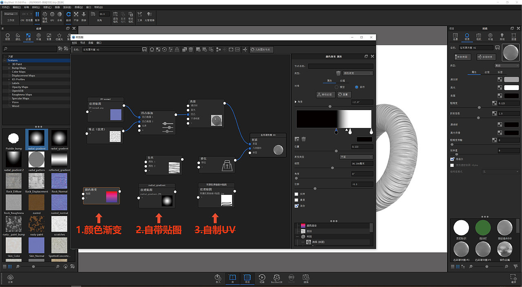Click the trash icon in the material graph toolbar

(191, 49)
